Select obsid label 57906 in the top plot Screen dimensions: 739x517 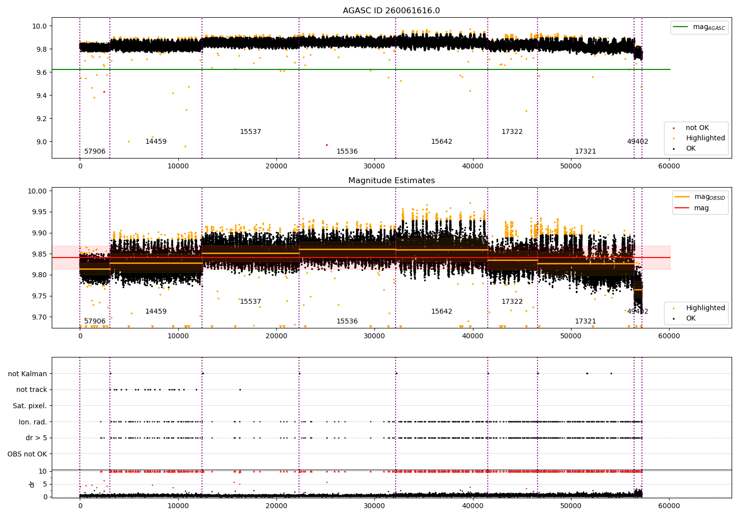click(95, 152)
